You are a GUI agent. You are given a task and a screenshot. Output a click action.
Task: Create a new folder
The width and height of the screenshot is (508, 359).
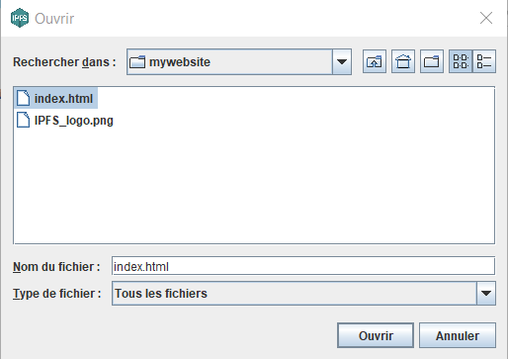[432, 61]
